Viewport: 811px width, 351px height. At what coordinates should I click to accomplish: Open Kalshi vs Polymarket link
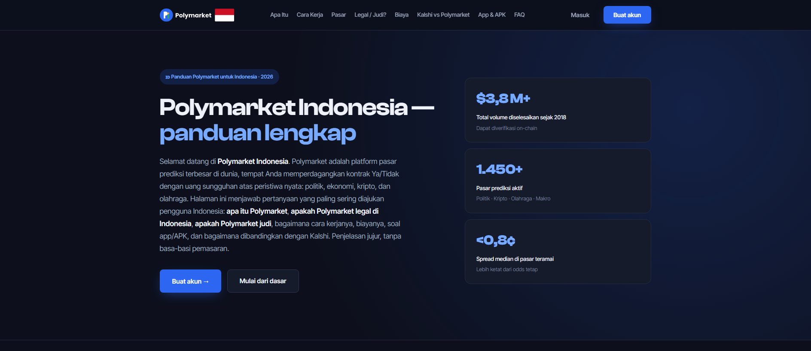443,15
